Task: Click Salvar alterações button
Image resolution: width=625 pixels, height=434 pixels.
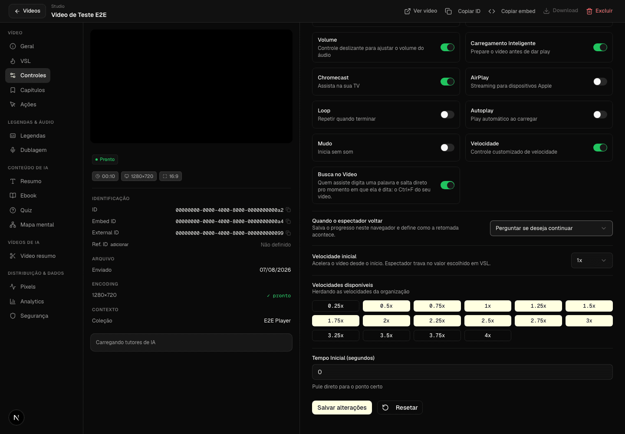Action: tap(342, 408)
